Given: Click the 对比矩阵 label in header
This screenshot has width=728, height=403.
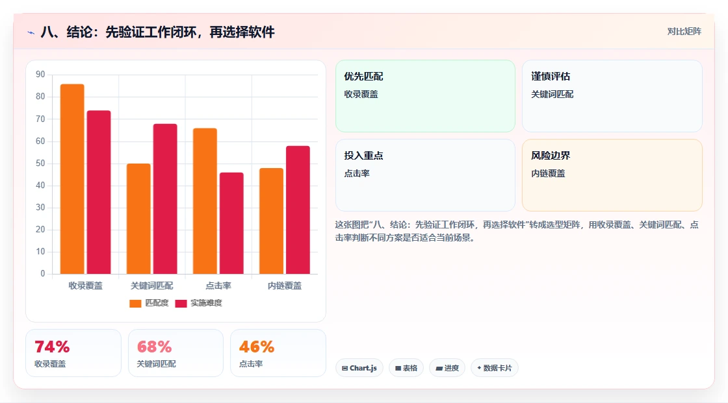Looking at the screenshot, I should [x=684, y=32].
